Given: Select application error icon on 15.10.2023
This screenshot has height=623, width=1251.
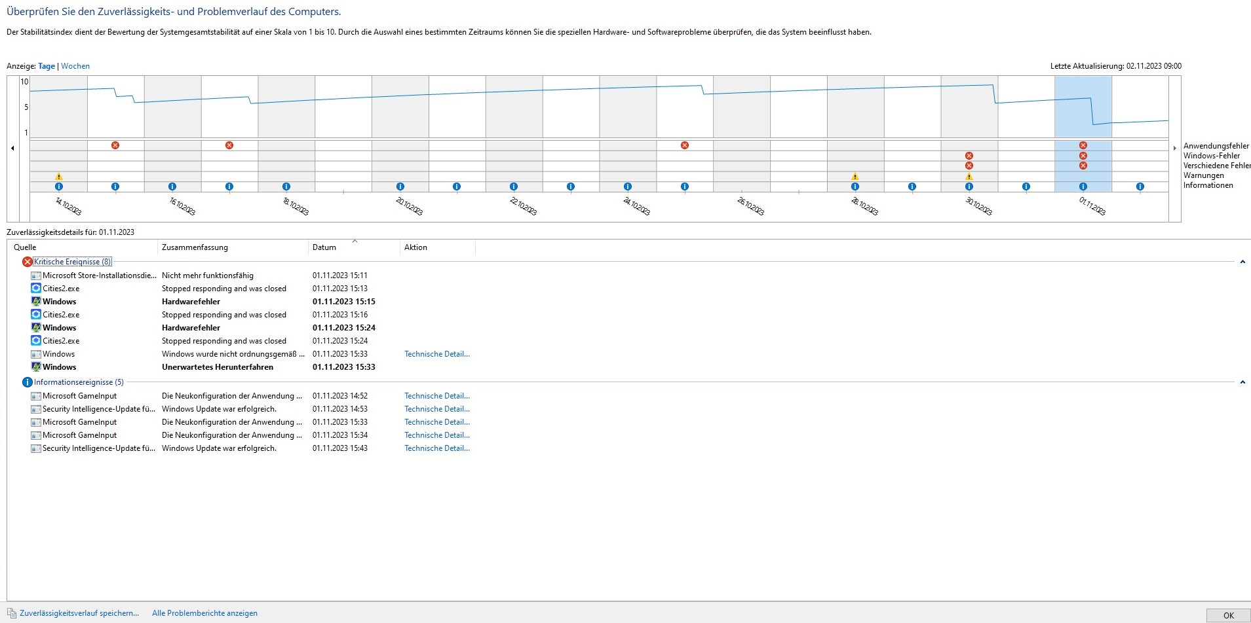Looking at the screenshot, I should 115,145.
